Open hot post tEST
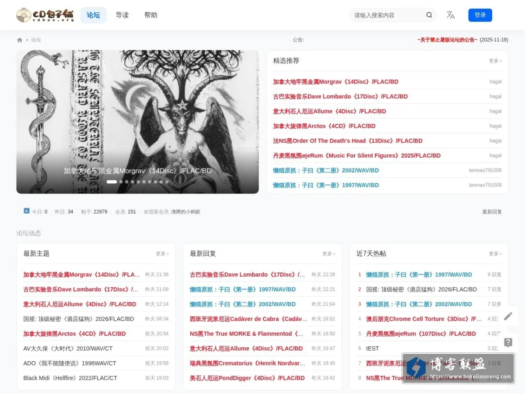 [x=372, y=348]
